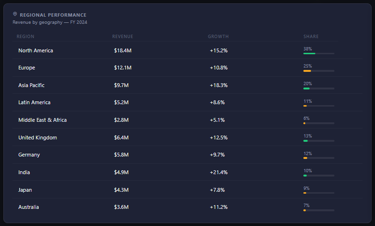Click Asia Pacific's 20% share bar
375x226 pixels.
coord(319,88)
